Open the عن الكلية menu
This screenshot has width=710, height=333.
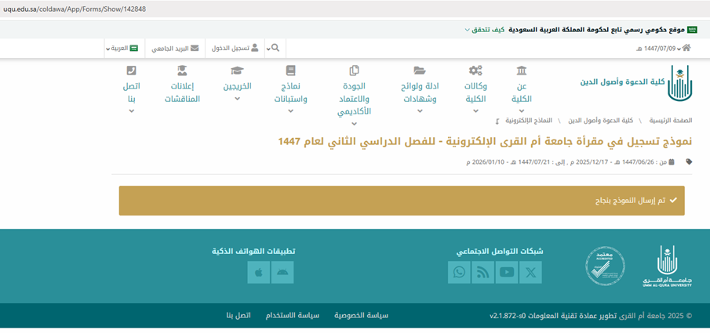[521, 92]
